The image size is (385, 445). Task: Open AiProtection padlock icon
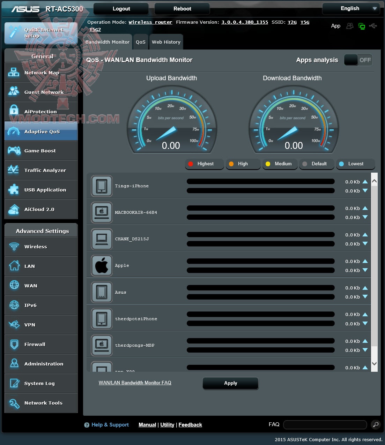14,111
